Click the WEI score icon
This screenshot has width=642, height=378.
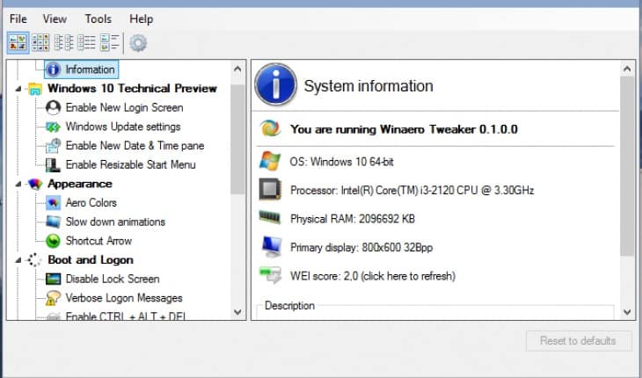(x=270, y=274)
